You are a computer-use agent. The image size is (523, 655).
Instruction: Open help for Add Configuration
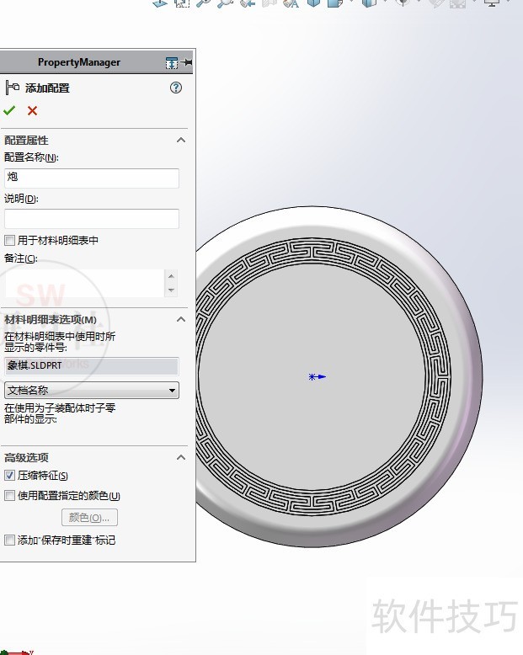(x=176, y=88)
